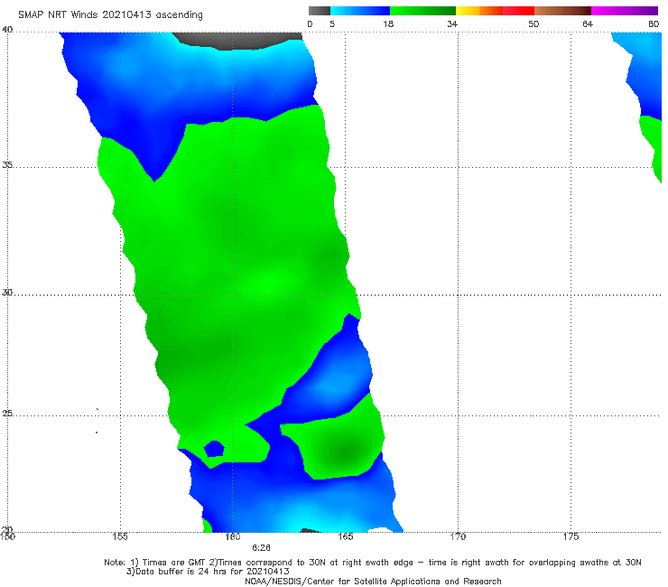Click the longitude label '160'
Image resolution: width=668 pixels, height=587 pixels.
[x=233, y=536]
